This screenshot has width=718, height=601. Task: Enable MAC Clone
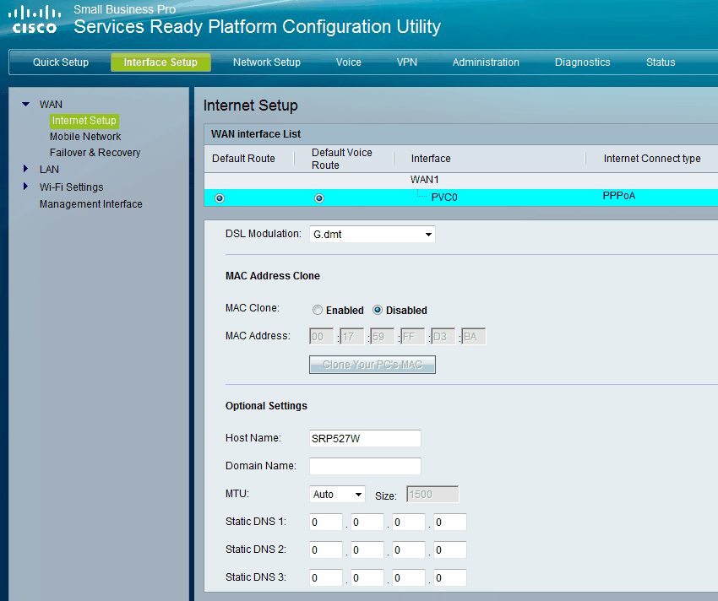[x=318, y=310]
